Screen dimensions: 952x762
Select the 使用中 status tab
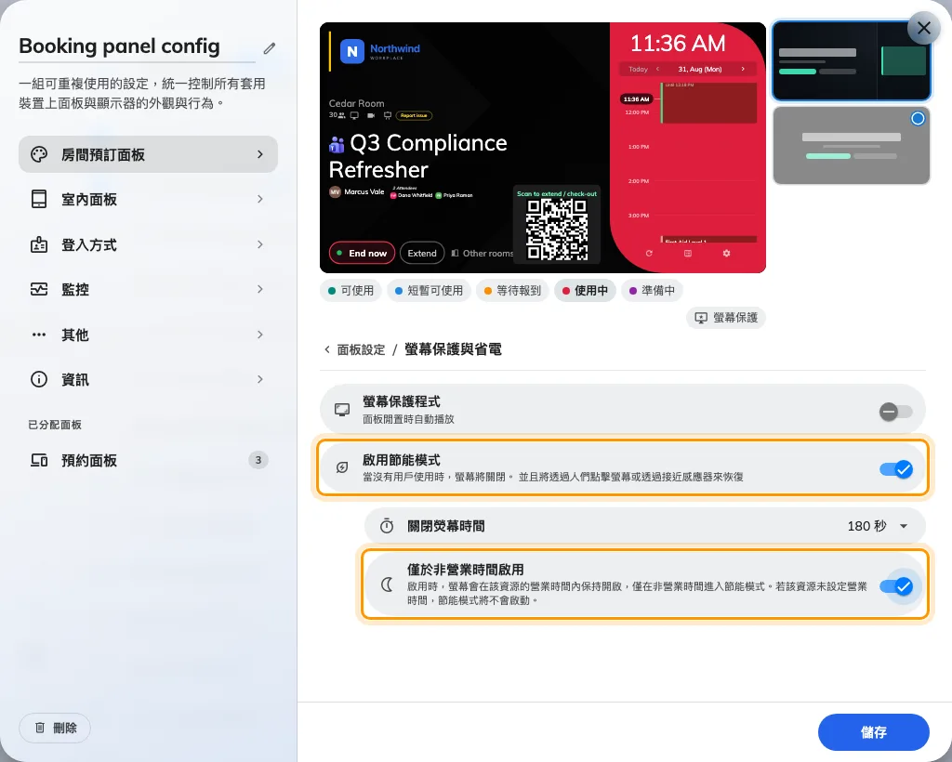(585, 291)
